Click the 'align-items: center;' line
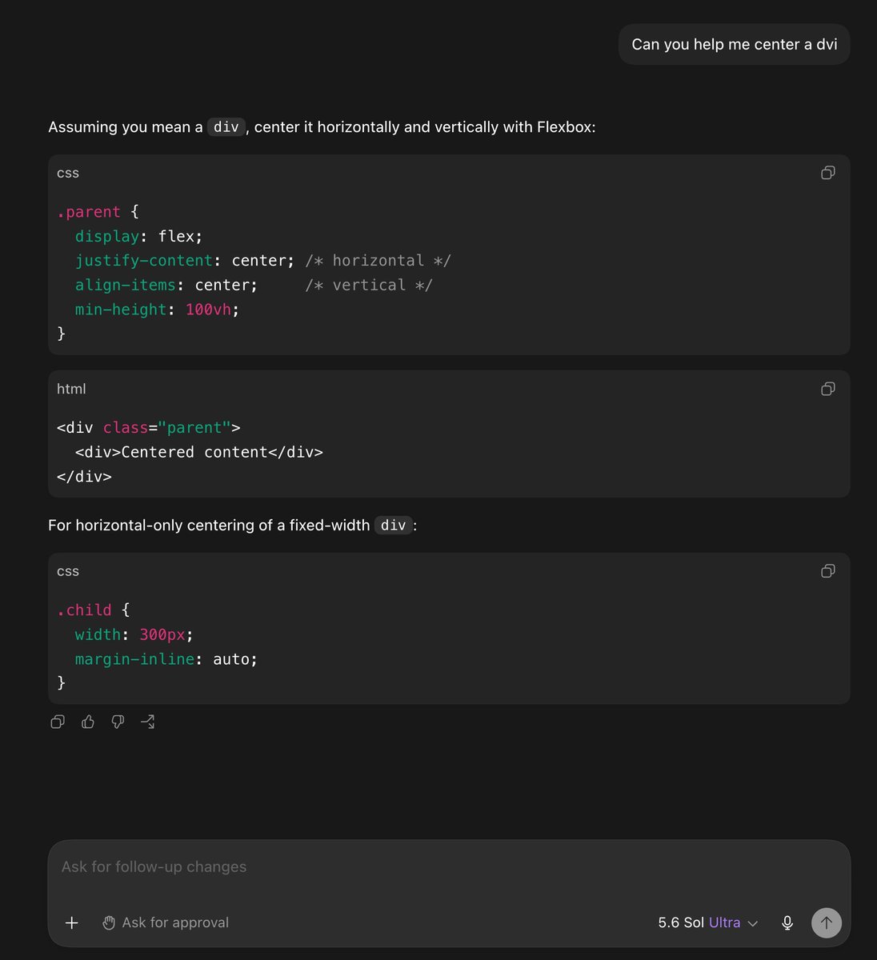877x960 pixels. pos(166,286)
